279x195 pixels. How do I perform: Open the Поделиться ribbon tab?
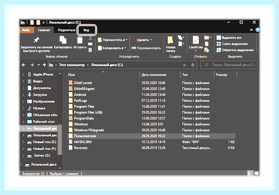point(67,30)
